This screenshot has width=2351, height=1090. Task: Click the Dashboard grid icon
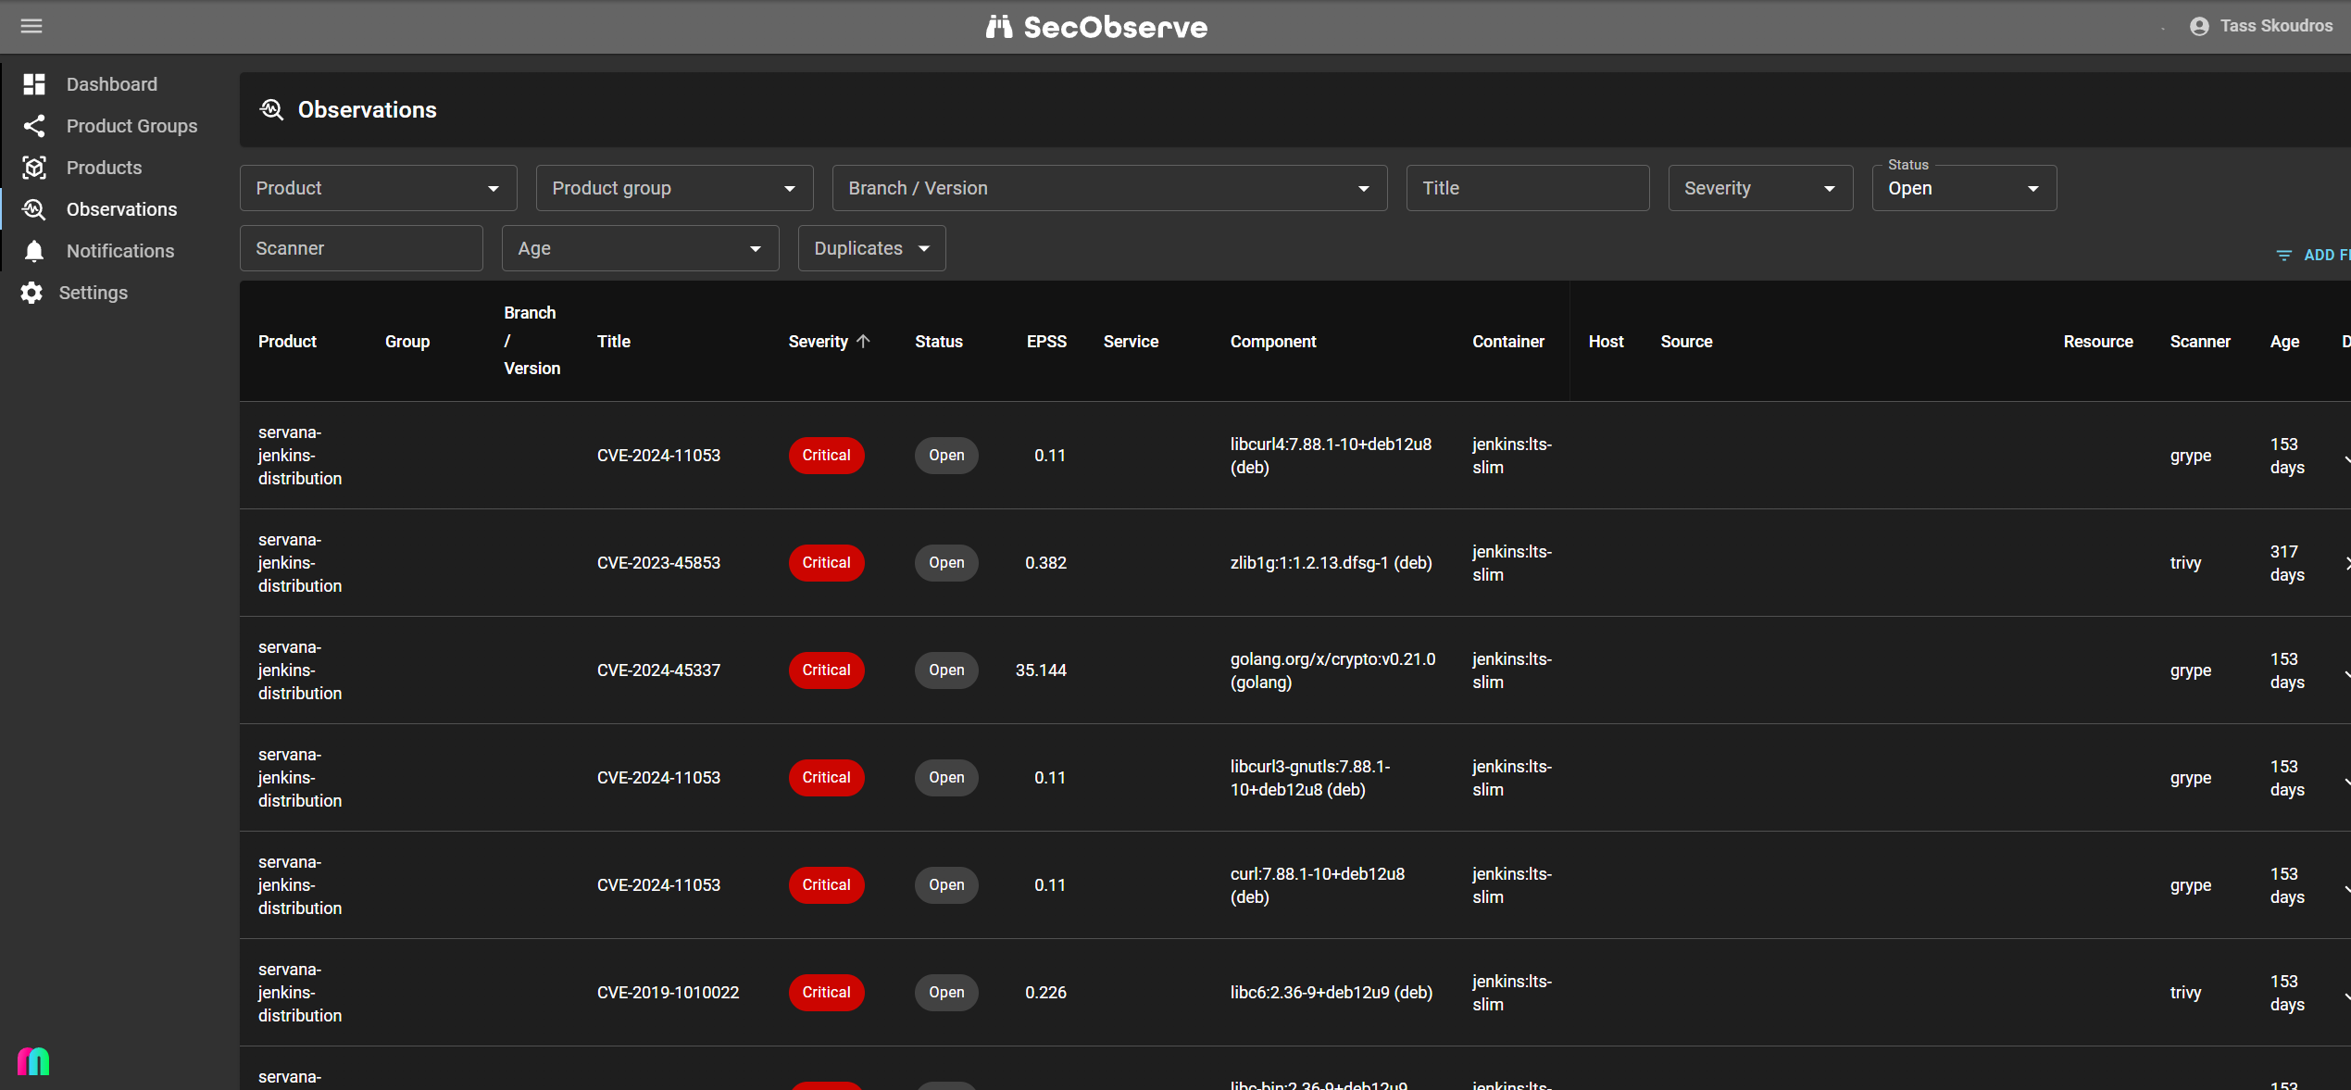(x=34, y=84)
